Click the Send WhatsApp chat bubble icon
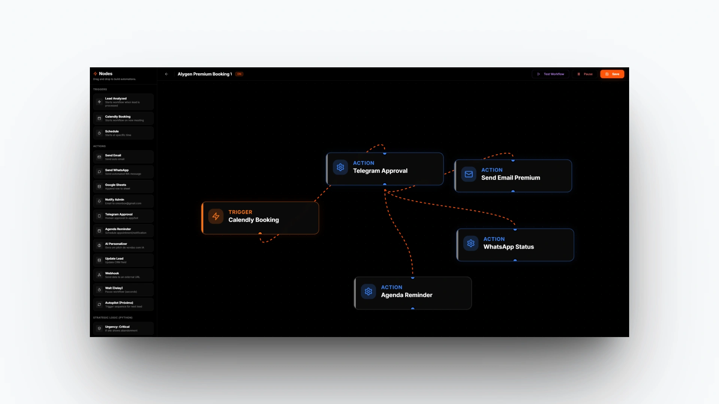 pyautogui.click(x=99, y=172)
